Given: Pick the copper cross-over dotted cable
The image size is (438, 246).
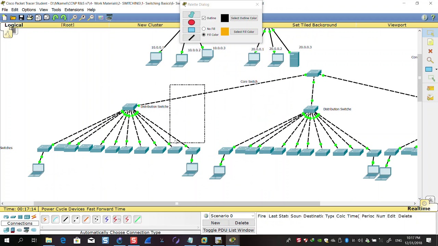Looking at the screenshot, I should [76, 219].
